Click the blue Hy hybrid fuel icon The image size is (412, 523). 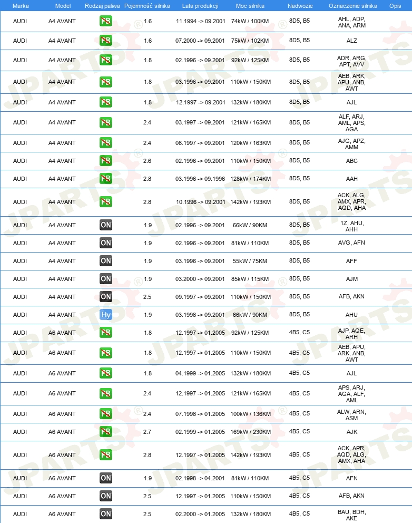point(106,315)
